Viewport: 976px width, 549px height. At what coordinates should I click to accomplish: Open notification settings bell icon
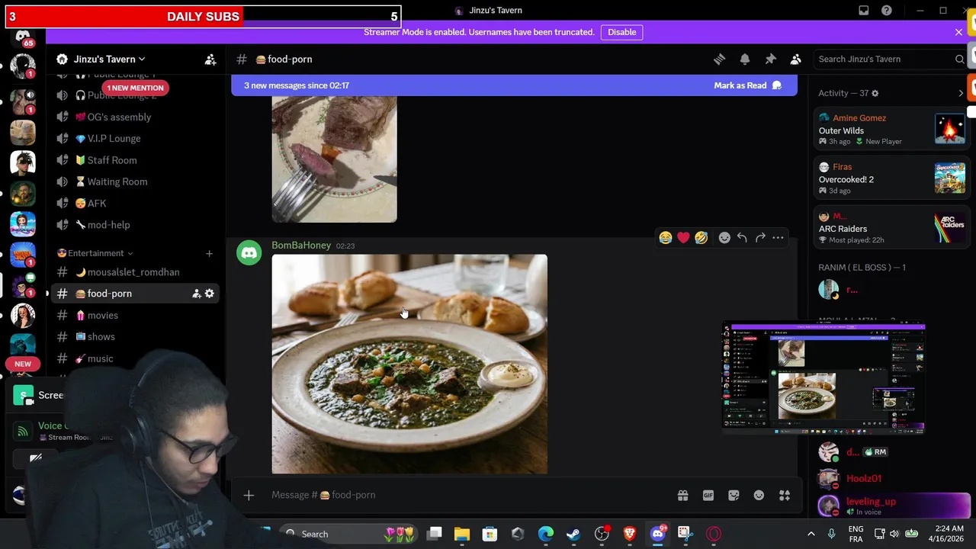coord(745,59)
